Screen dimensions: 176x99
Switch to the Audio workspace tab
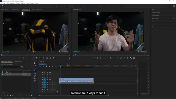coord(92,6)
